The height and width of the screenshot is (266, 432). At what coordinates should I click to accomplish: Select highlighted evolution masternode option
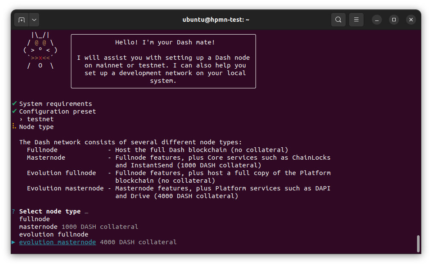(58, 242)
